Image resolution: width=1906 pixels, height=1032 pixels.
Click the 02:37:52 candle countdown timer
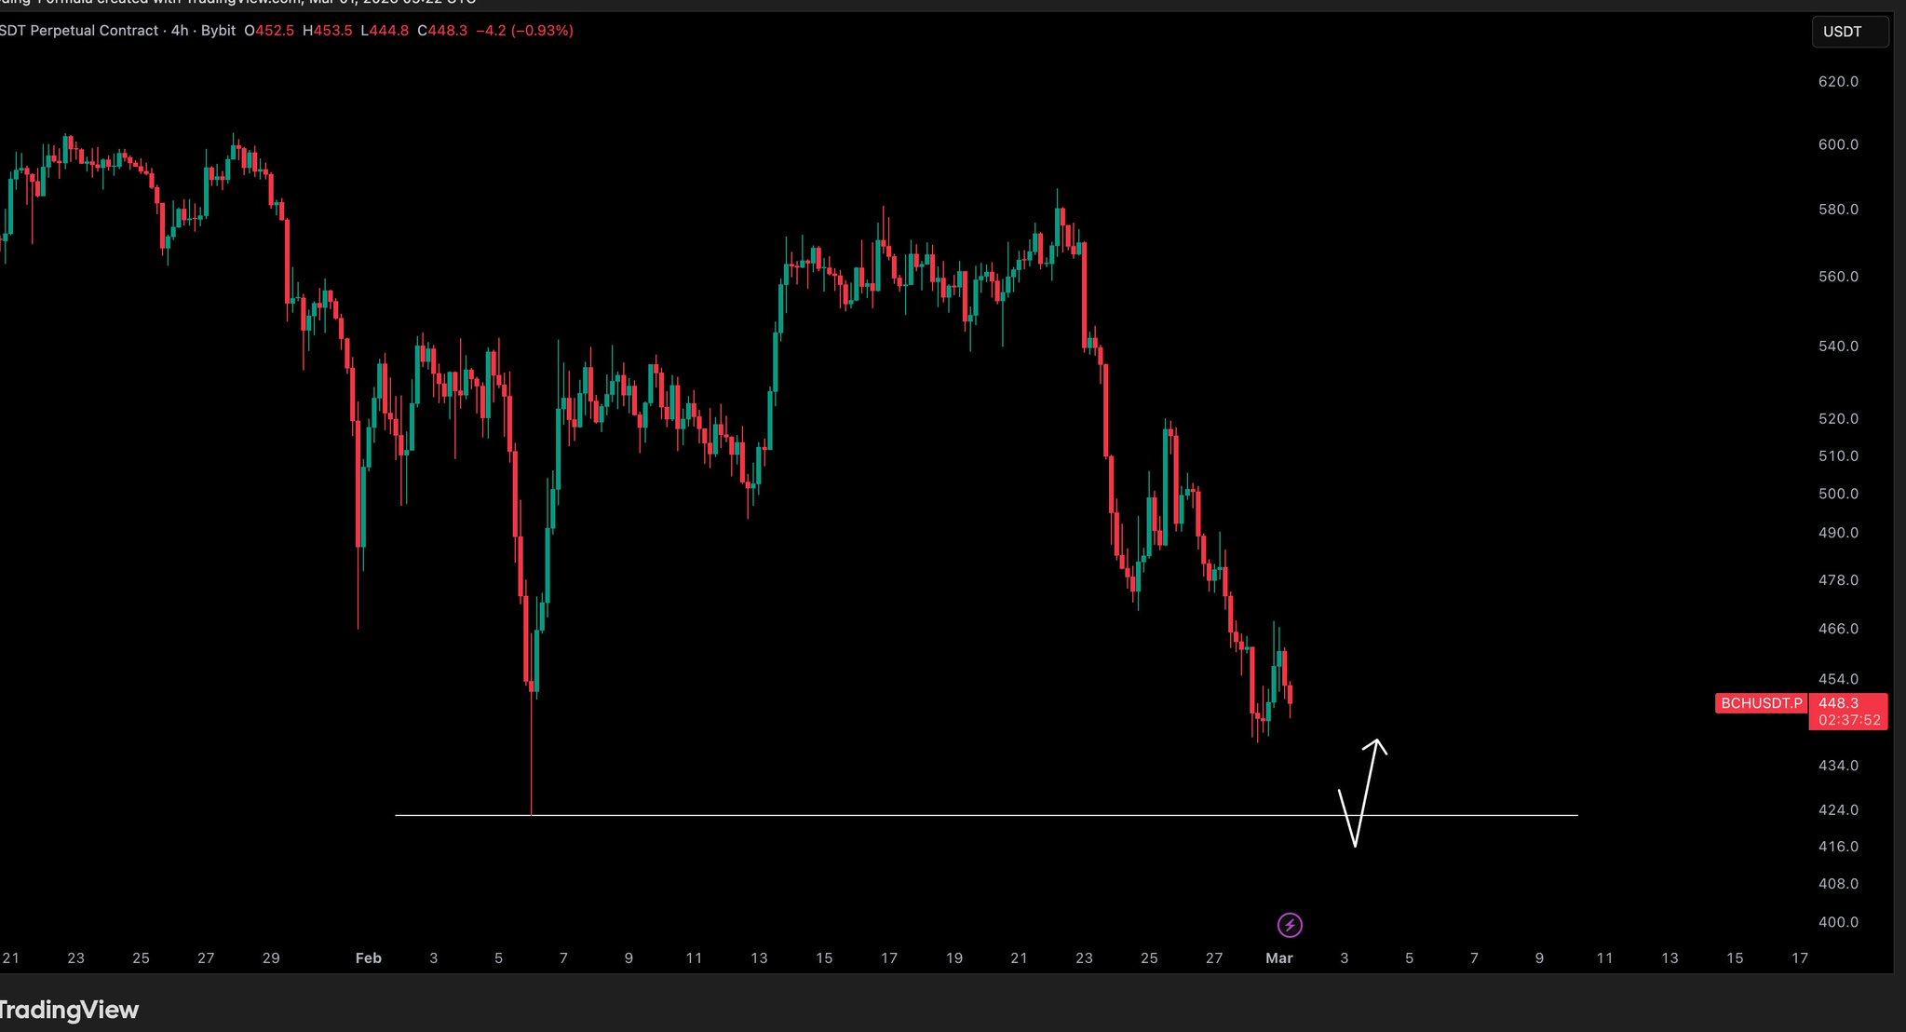[1848, 720]
